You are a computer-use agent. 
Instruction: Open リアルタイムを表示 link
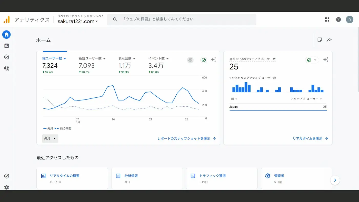pyautogui.click(x=310, y=138)
